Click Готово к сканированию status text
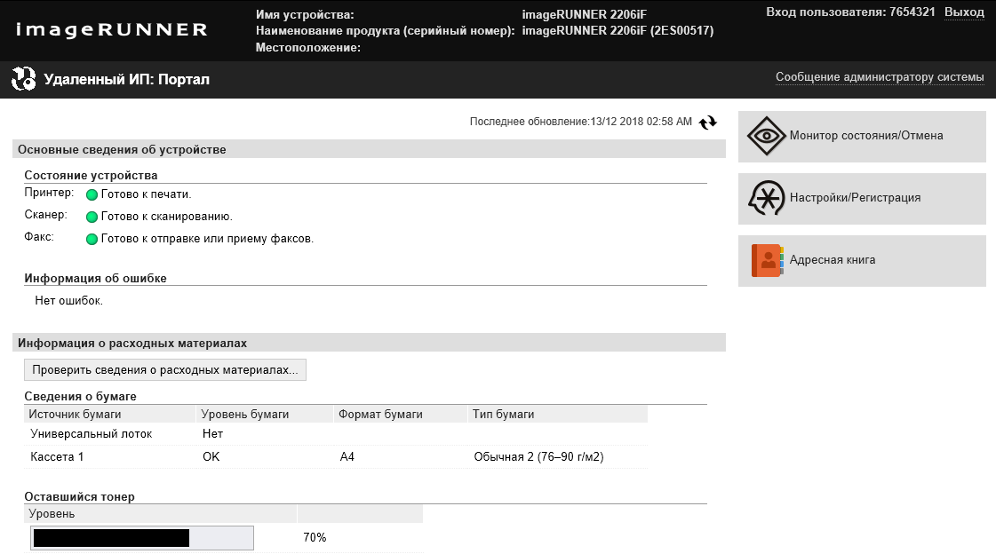This screenshot has height=554, width=996. 166,217
